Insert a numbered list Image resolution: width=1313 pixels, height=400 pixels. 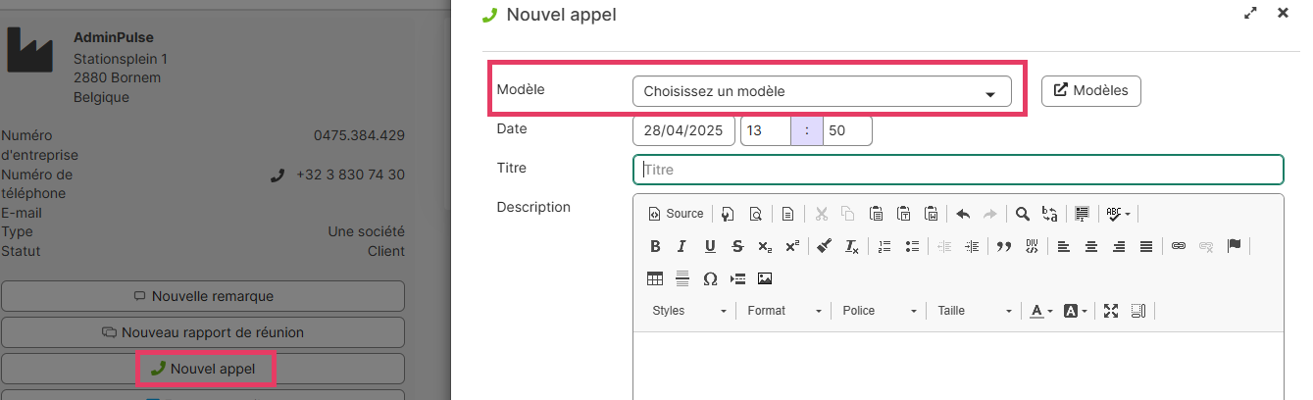pos(884,246)
